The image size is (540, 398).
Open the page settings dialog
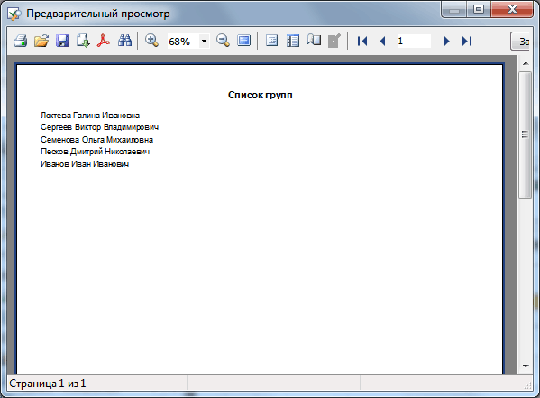coord(314,41)
